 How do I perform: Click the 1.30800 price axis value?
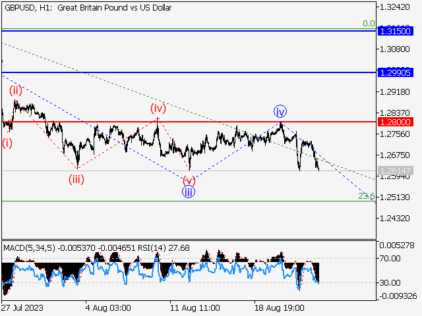pos(394,49)
